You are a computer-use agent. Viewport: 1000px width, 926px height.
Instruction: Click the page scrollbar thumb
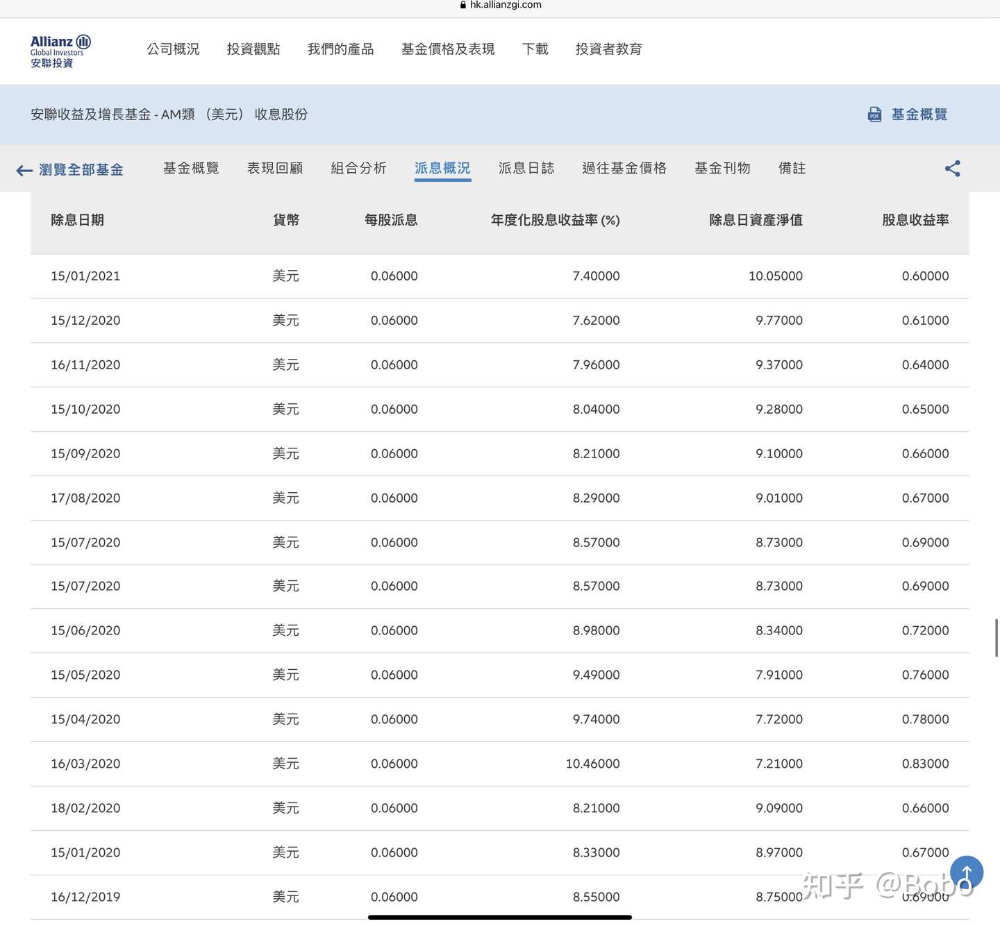click(x=997, y=638)
